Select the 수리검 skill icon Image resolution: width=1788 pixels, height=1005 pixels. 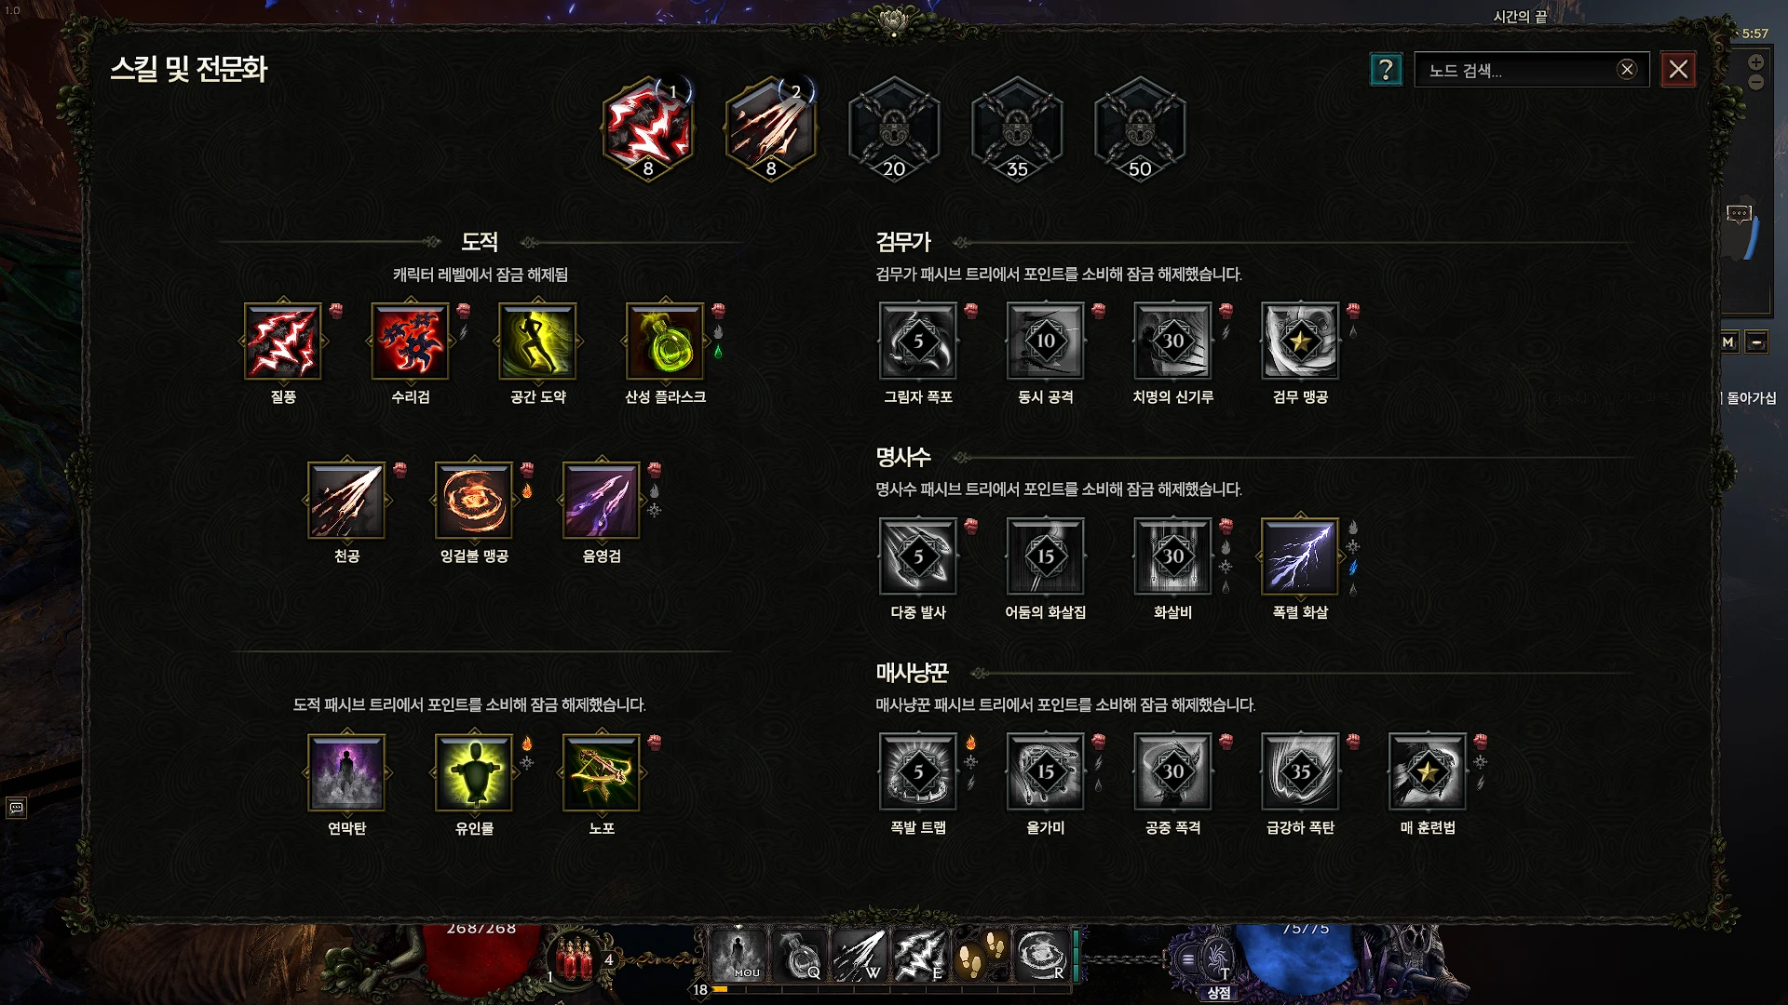[411, 342]
